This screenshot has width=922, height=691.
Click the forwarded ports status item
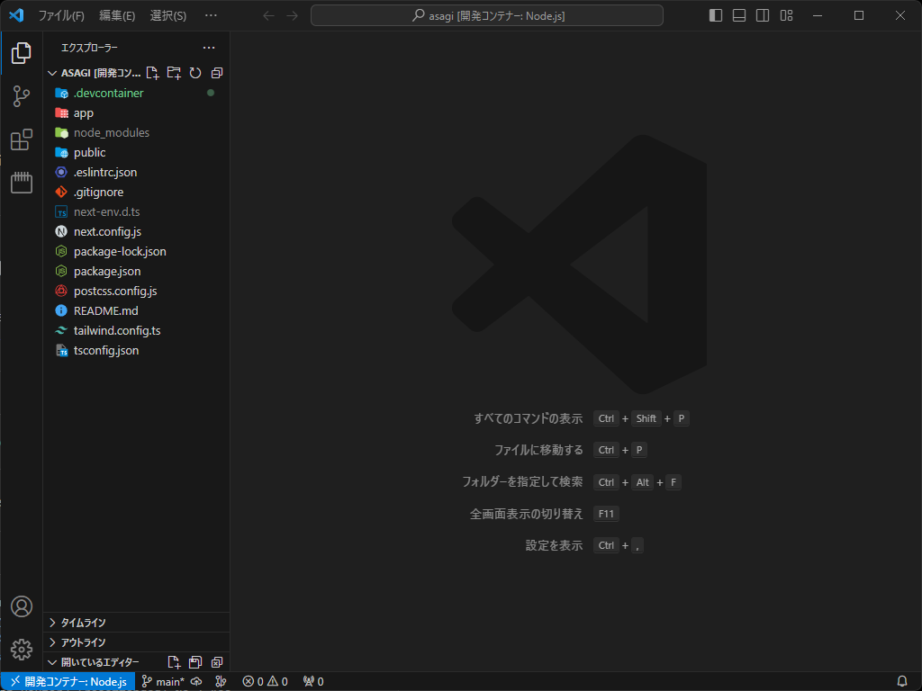coord(313,682)
